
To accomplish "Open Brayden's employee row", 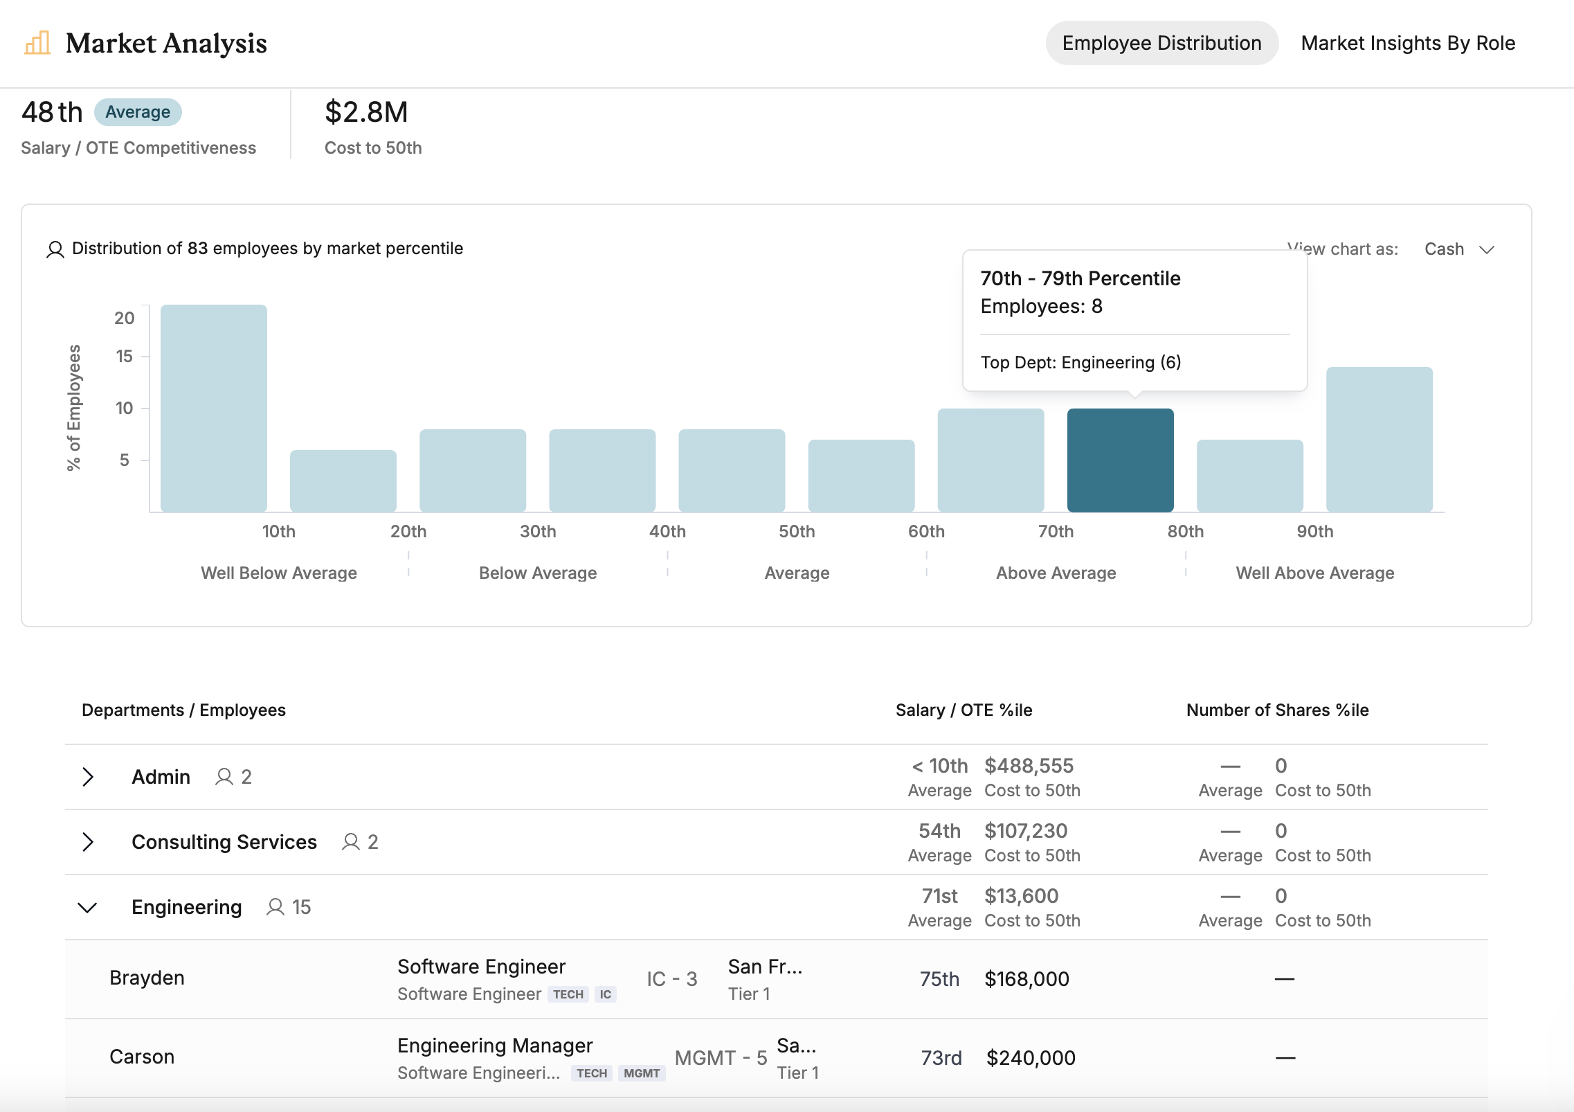I will (x=147, y=978).
